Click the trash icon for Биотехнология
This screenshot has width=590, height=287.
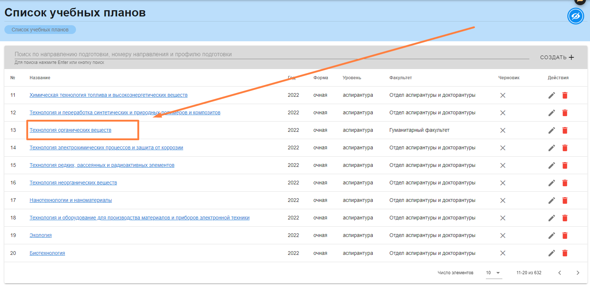[565, 253]
